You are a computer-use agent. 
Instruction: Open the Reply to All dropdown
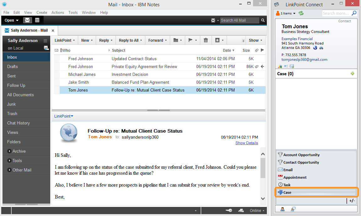pyautogui.click(x=131, y=40)
